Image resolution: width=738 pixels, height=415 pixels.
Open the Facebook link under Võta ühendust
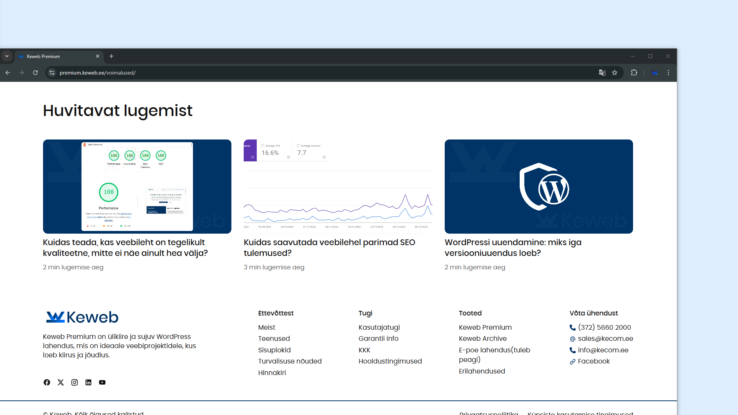590,361
